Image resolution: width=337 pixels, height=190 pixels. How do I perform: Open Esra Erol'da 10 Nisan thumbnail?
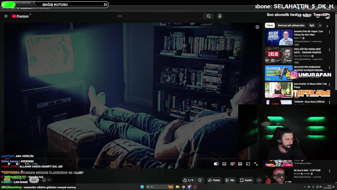279,90
